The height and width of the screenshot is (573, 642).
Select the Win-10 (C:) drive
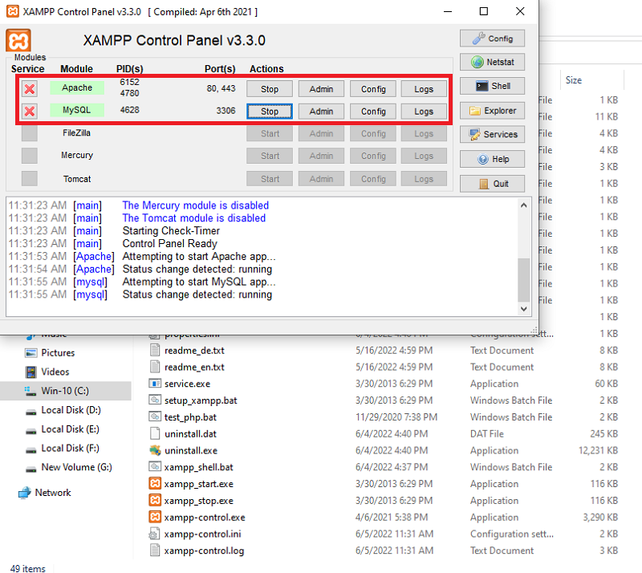click(x=66, y=391)
